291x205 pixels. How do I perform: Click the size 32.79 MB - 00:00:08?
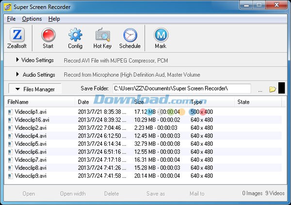157,144
